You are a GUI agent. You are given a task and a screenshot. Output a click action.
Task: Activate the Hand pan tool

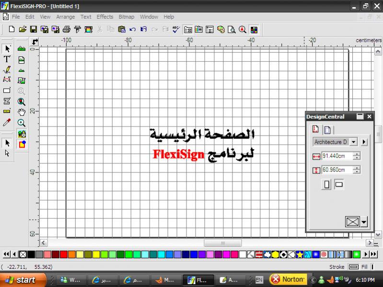click(x=22, y=112)
